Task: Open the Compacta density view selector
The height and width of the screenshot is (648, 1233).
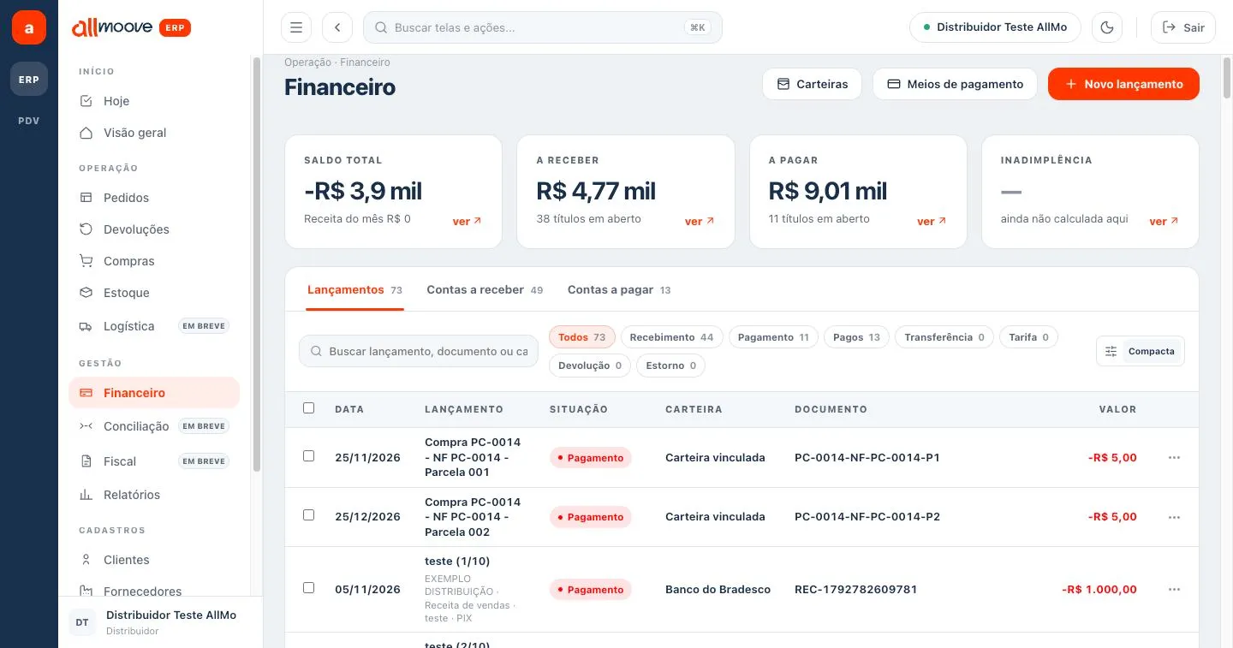Action: pyautogui.click(x=1141, y=351)
